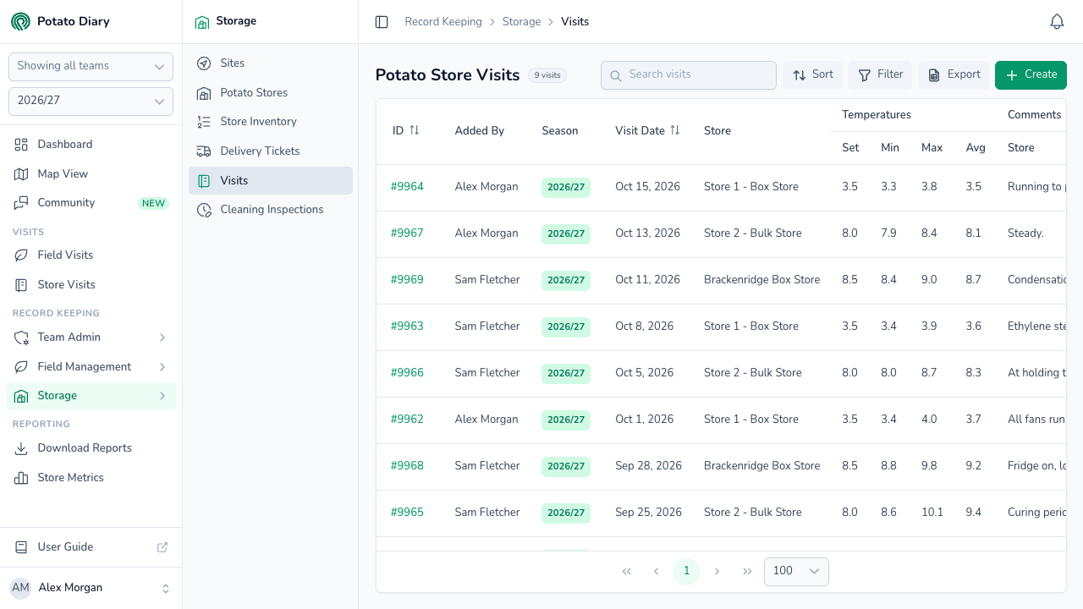This screenshot has height=609, width=1083.
Task: Toggle the sidebar panel icon
Action: (382, 22)
